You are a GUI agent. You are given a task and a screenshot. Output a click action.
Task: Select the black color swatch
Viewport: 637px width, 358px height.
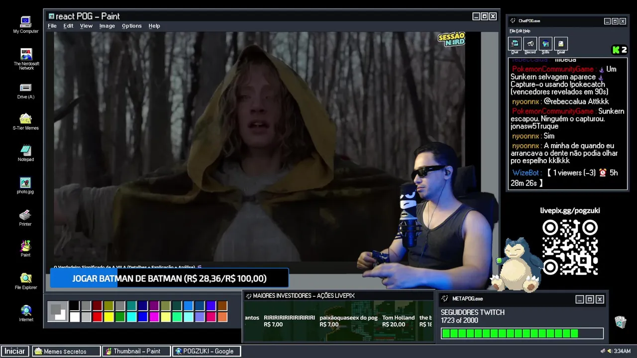point(75,306)
